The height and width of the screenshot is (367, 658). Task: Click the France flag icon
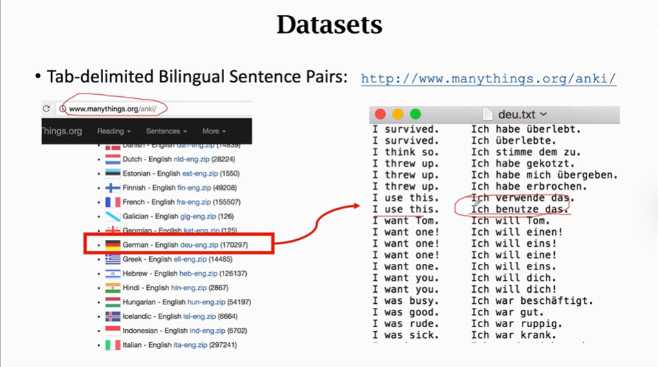click(x=113, y=202)
